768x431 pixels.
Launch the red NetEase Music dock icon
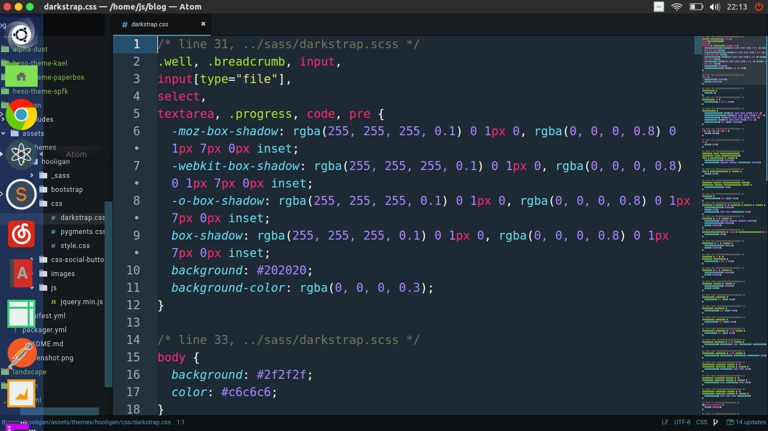(21, 234)
